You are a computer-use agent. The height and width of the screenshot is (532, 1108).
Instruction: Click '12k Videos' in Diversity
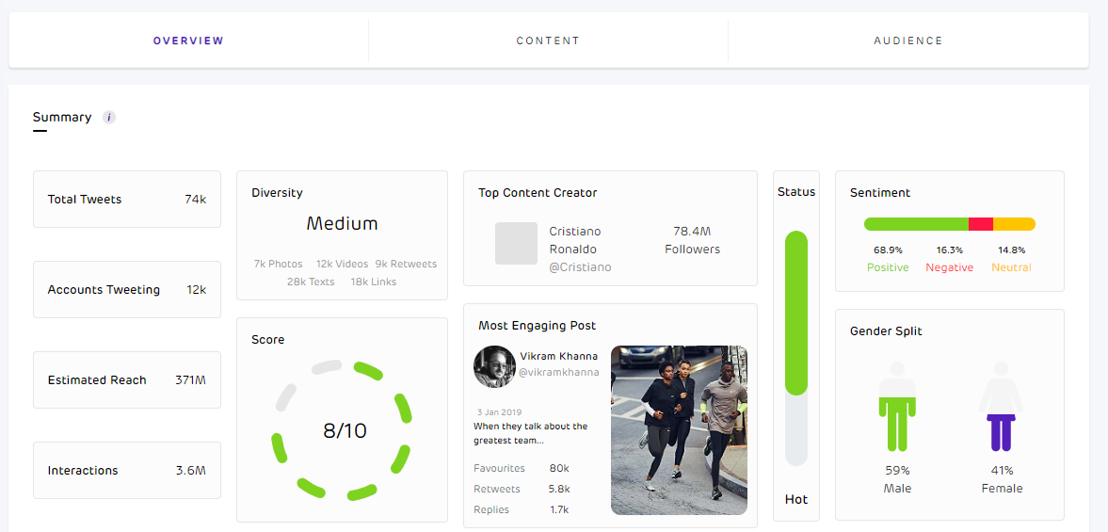342,265
